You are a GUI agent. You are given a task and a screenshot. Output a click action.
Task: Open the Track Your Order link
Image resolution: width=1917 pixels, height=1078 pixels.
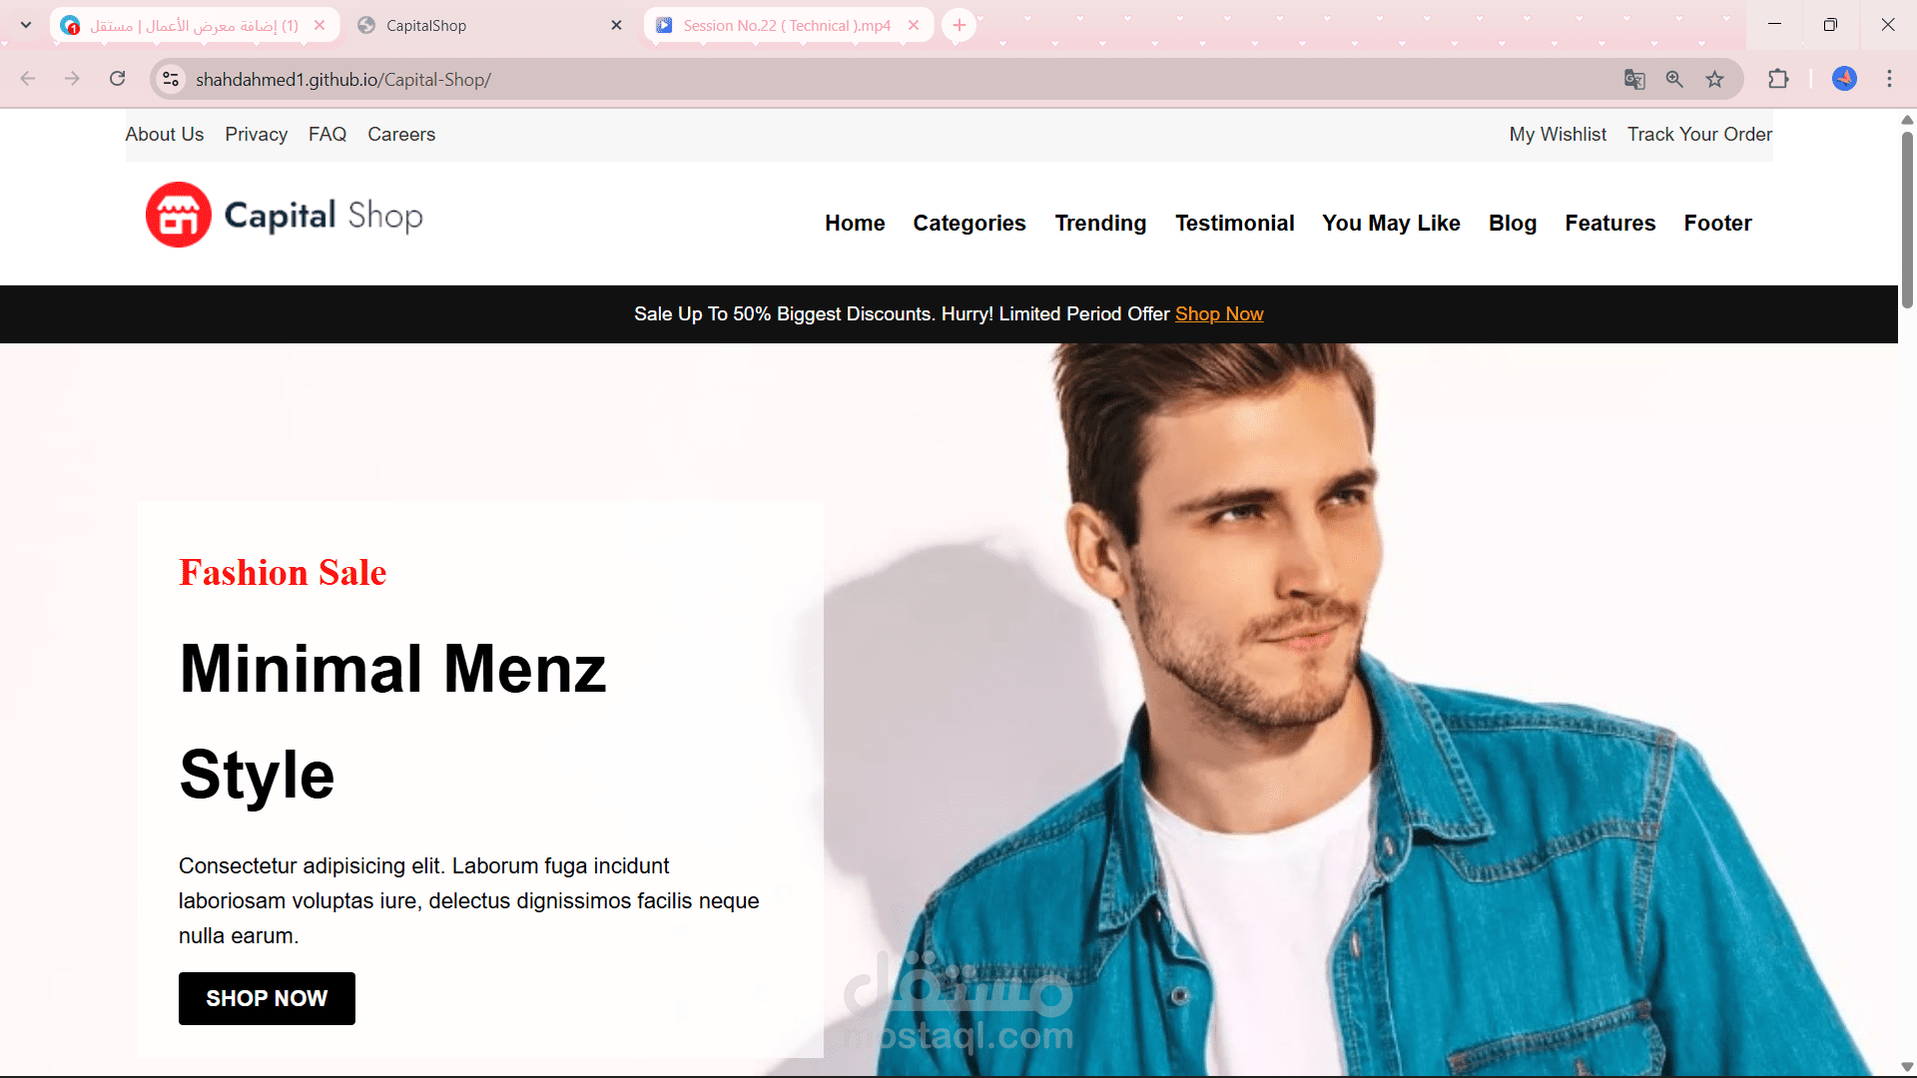click(x=1699, y=134)
